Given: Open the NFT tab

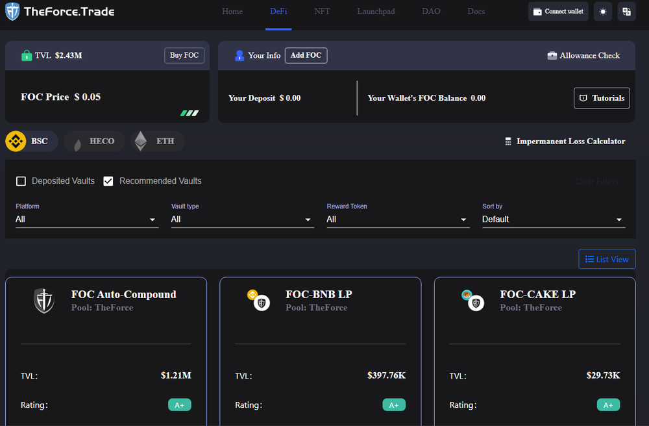Looking at the screenshot, I should tap(322, 12).
